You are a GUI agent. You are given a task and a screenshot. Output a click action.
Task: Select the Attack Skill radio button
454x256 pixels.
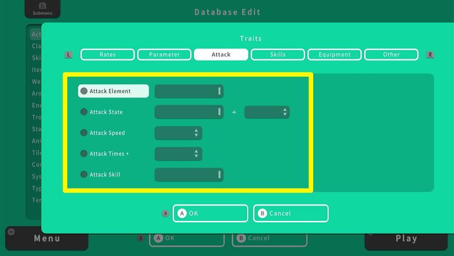[x=84, y=175]
